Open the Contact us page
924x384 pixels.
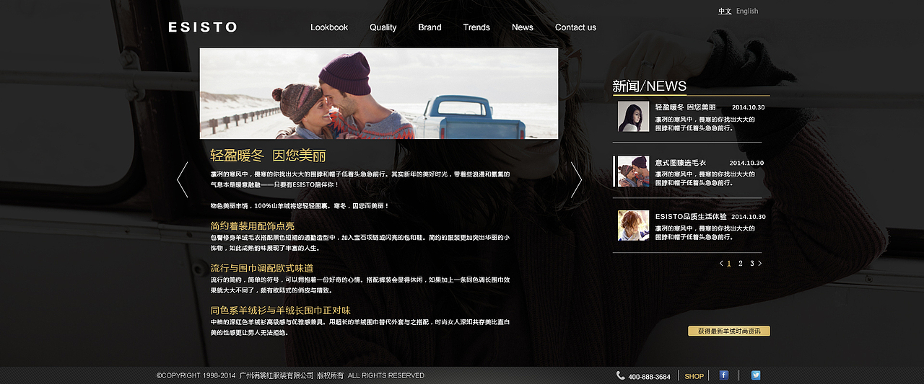click(x=575, y=27)
